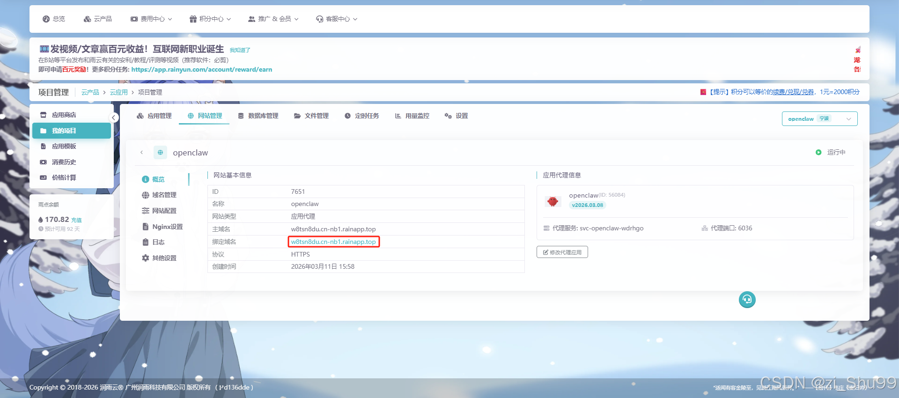Click the globe icon beside openclaw title

pyautogui.click(x=160, y=153)
